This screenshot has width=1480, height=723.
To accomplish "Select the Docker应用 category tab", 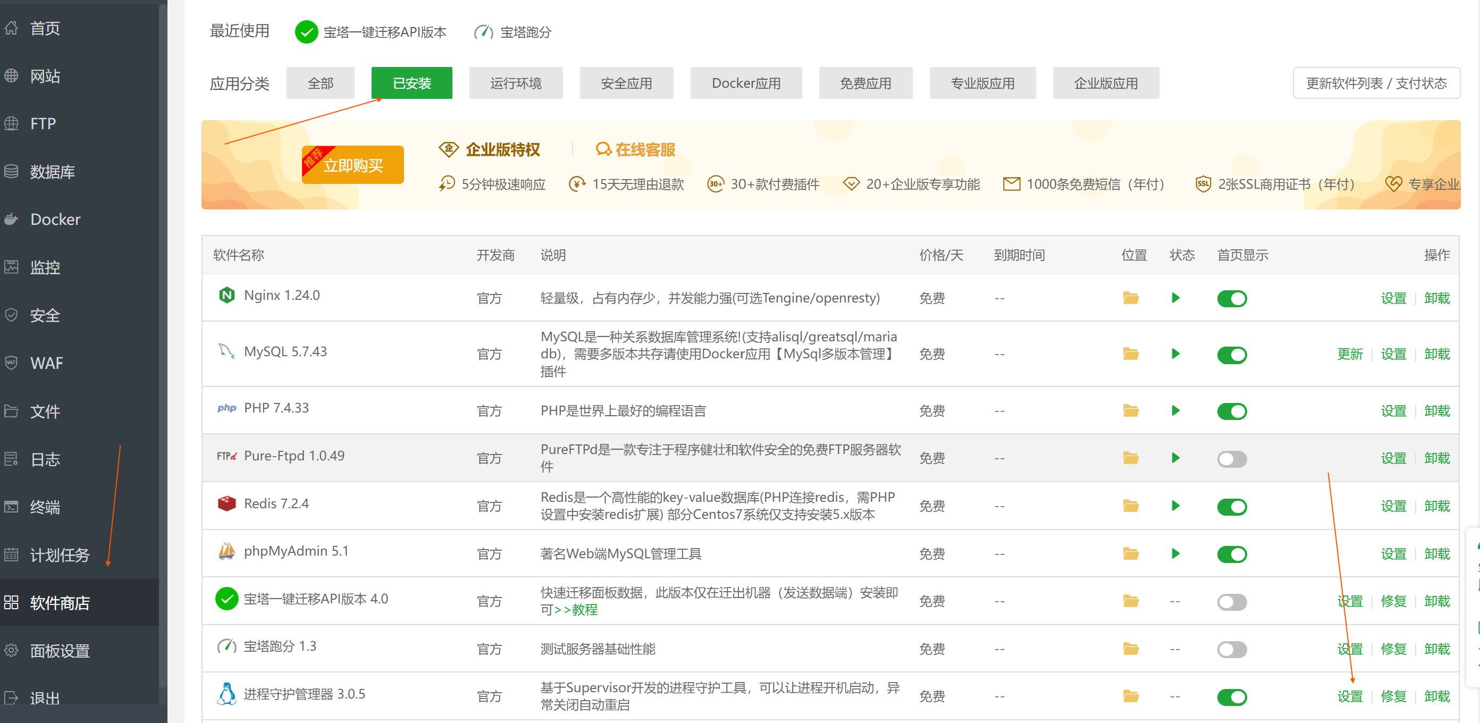I will click(x=745, y=83).
